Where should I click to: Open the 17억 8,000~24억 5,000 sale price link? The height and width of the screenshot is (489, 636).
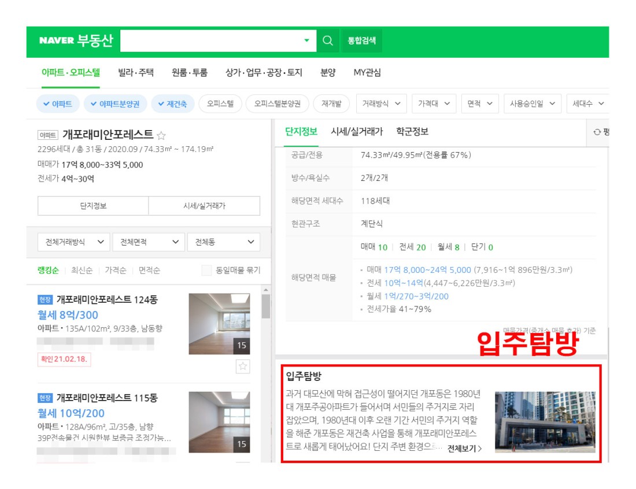coord(427,270)
